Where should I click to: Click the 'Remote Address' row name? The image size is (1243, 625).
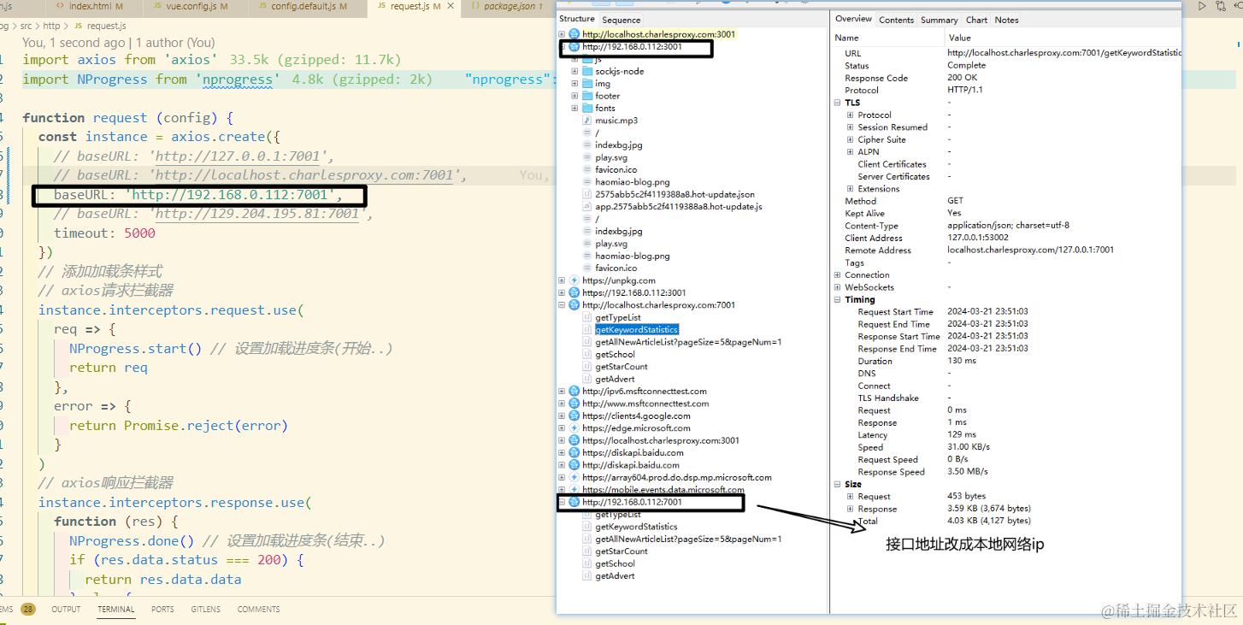tap(878, 251)
